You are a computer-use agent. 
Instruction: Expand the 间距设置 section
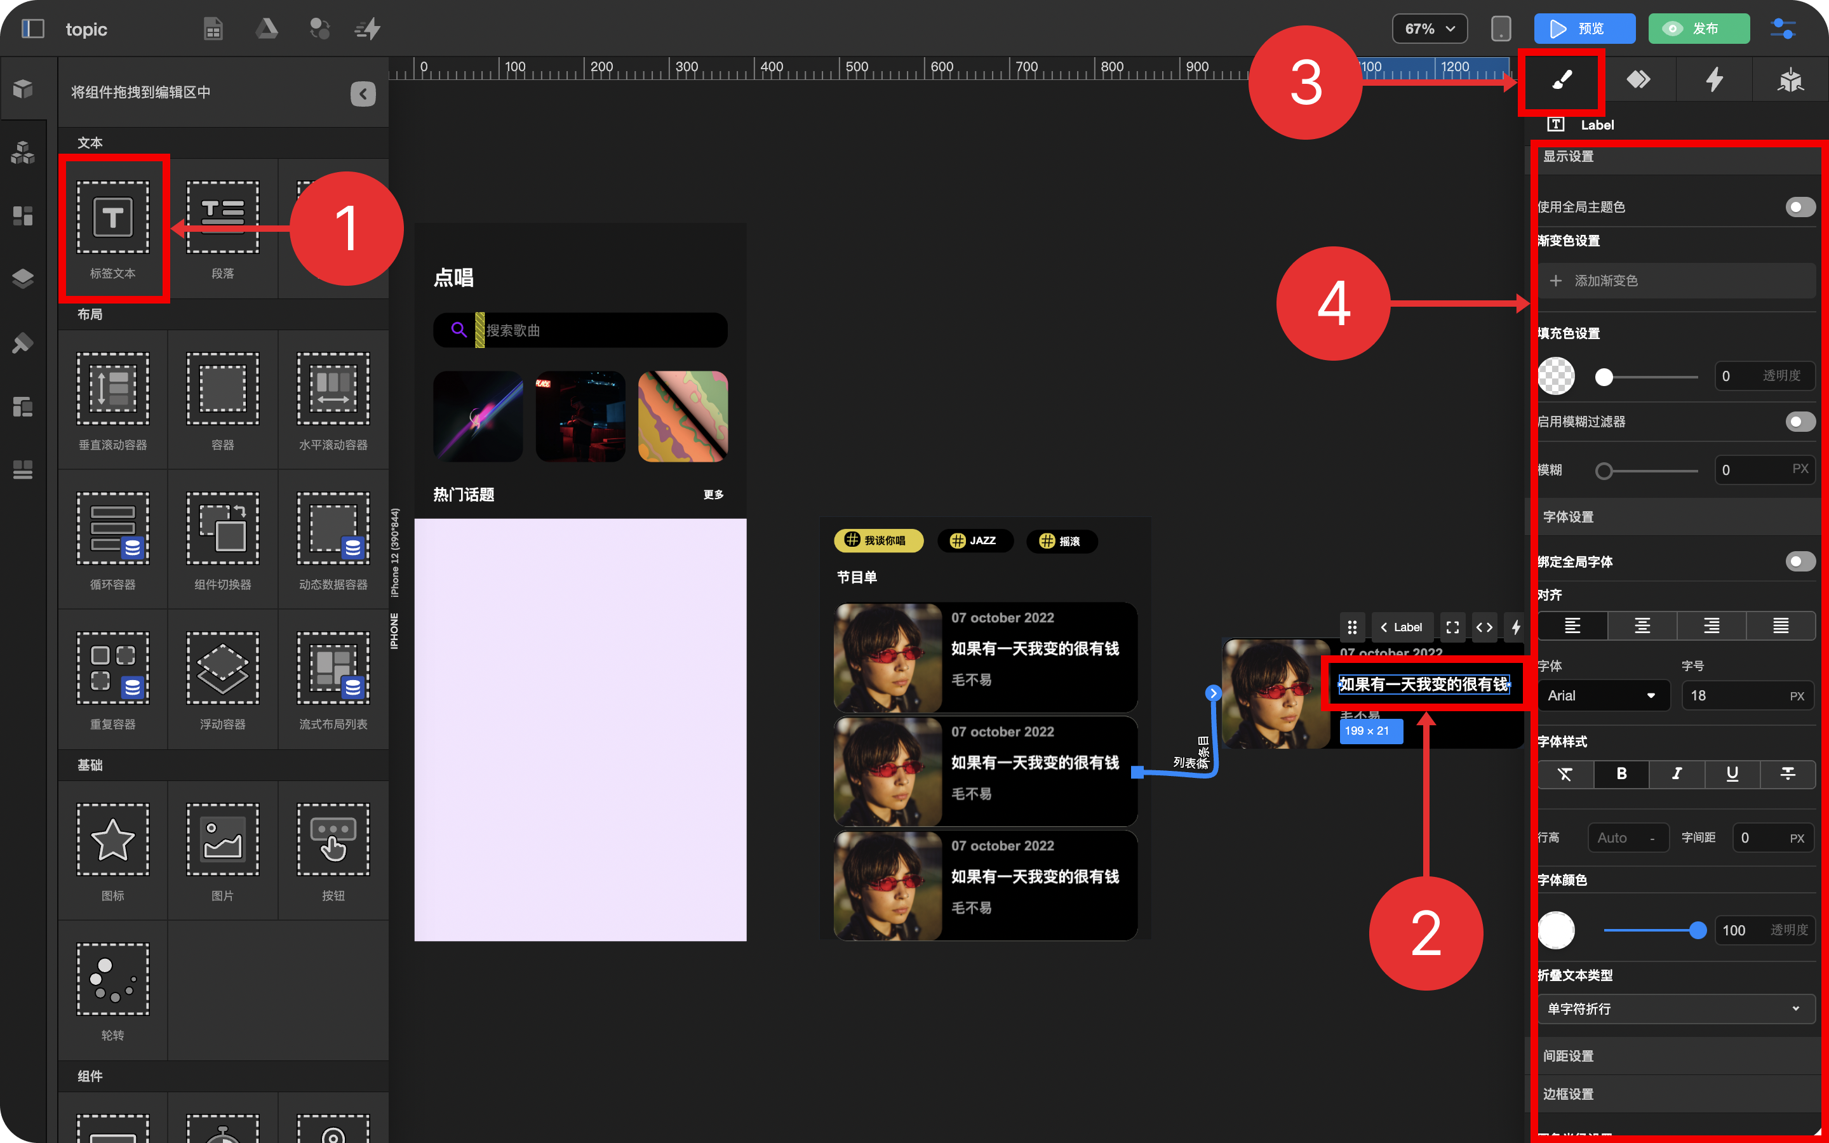1677,1055
